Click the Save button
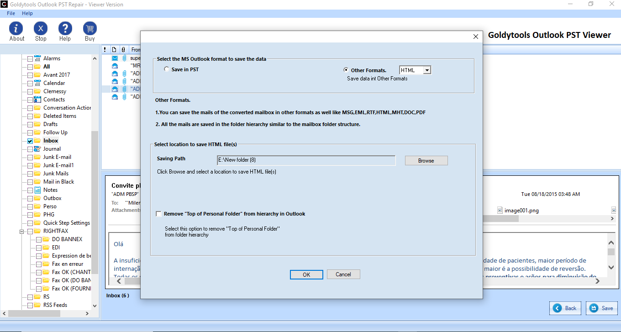This screenshot has width=621, height=332. 602,308
